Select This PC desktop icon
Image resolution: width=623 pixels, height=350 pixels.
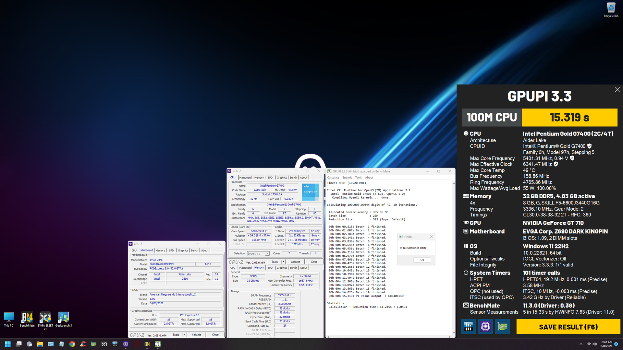click(9, 319)
